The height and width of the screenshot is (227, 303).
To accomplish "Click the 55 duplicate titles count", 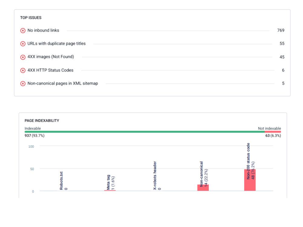I will click(282, 44).
